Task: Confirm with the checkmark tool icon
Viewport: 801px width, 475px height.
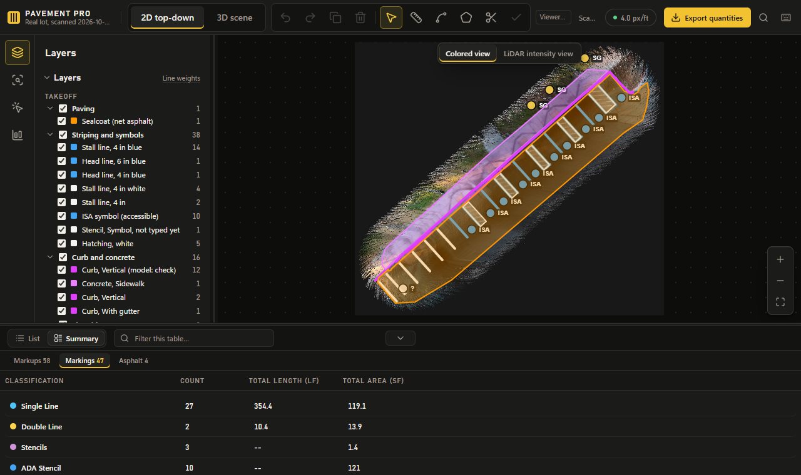Action: 516,17
